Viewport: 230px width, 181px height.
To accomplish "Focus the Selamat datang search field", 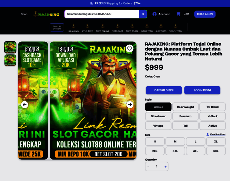I will (102, 14).
